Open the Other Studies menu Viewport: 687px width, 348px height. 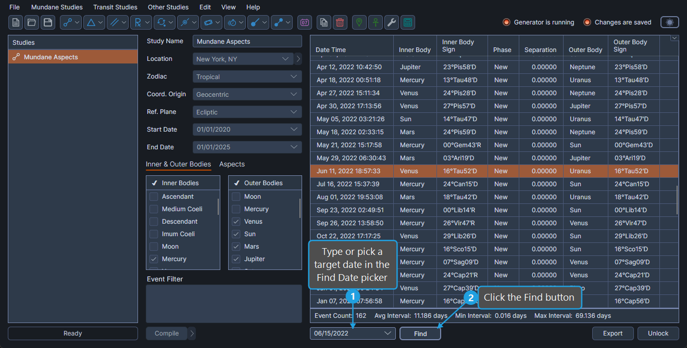point(168,7)
